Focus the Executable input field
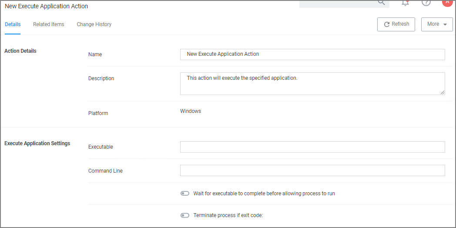Image resolution: width=456 pixels, height=228 pixels. click(312, 147)
